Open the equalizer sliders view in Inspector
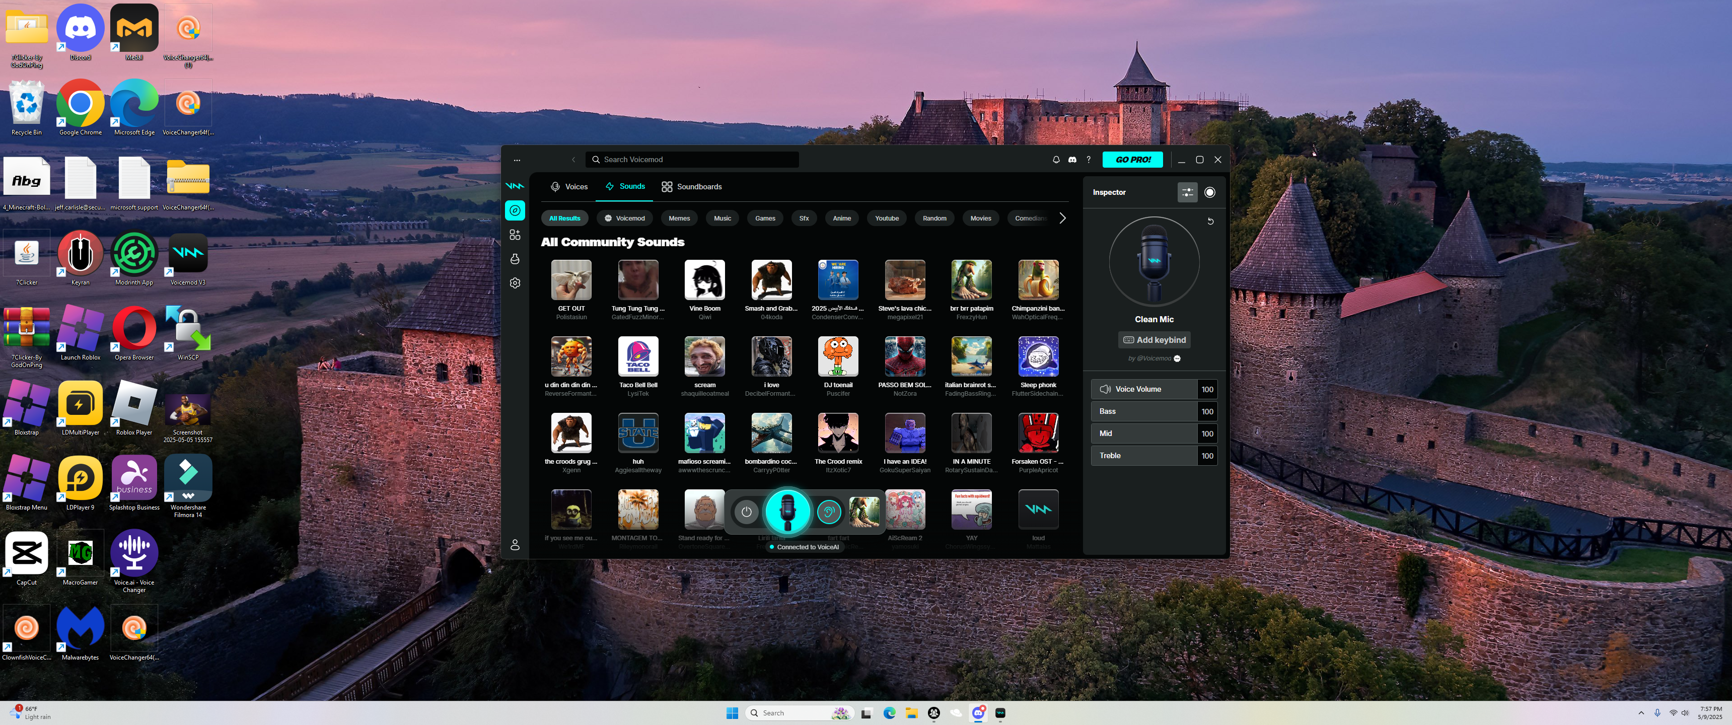The width and height of the screenshot is (1732, 725). (1187, 192)
